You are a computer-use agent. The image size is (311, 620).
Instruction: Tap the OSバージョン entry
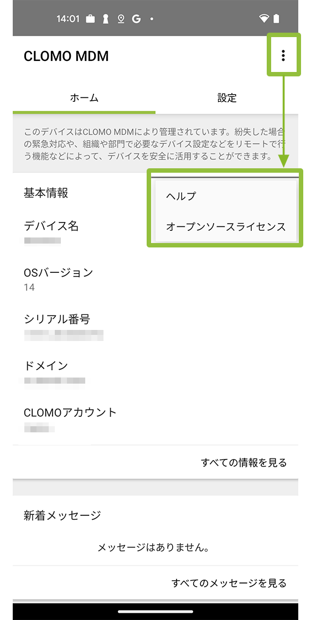click(x=155, y=279)
